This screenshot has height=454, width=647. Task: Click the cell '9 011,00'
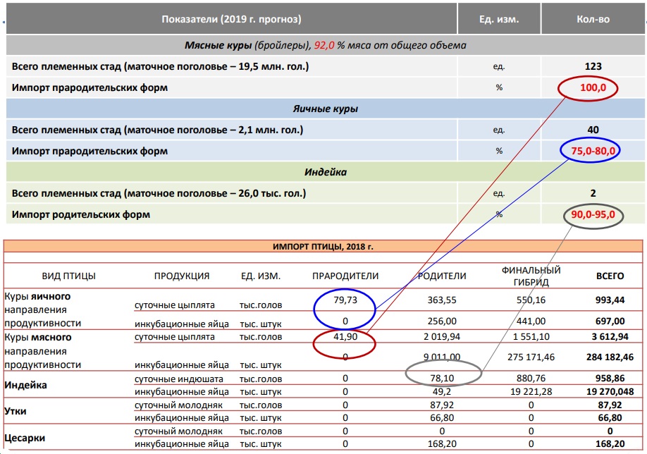pos(442,357)
